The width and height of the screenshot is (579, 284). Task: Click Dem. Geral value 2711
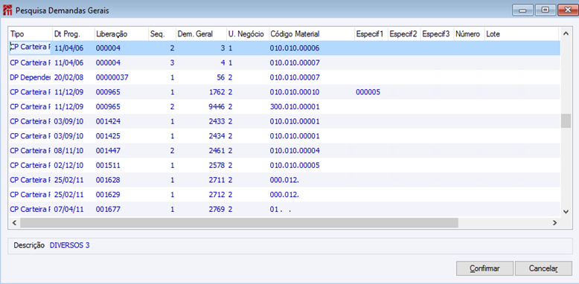coord(217,180)
